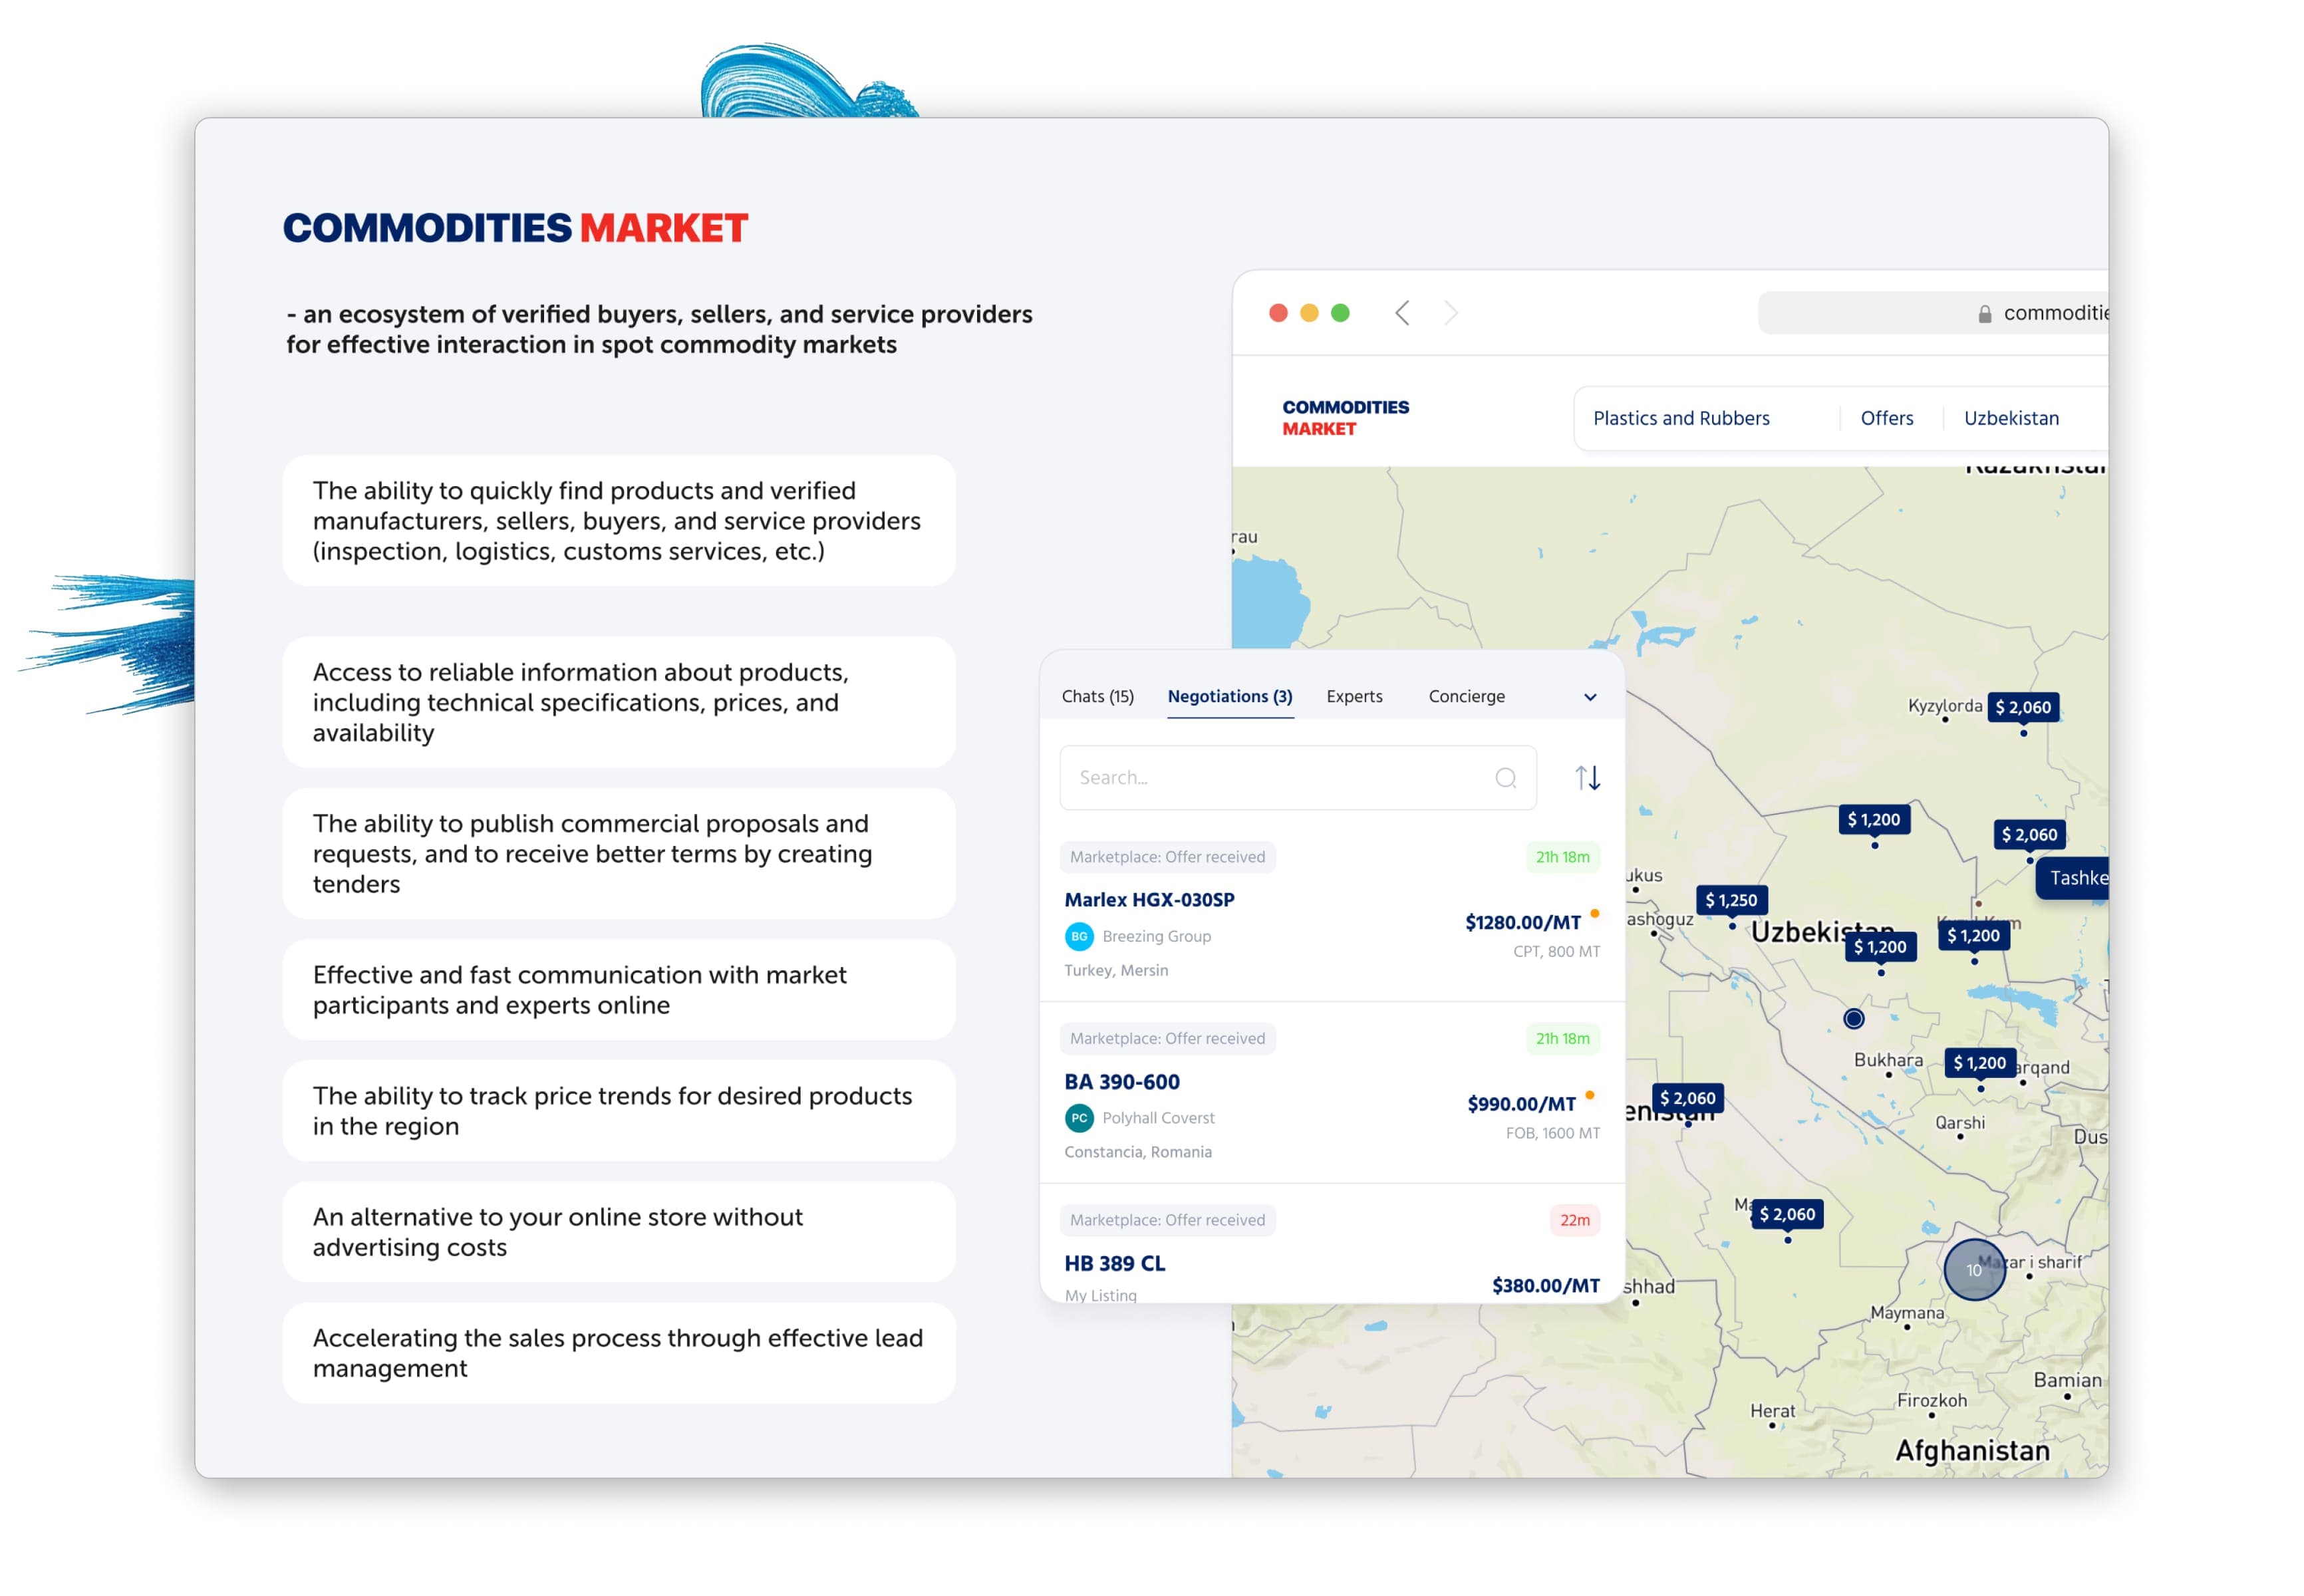Click the magnifier icon in the search box
This screenshot has height=1596, width=2304.
click(x=1505, y=778)
